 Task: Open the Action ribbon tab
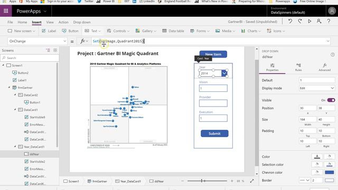[63, 22]
